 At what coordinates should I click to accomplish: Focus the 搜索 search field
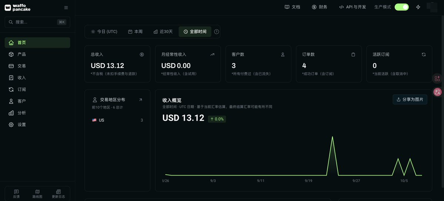[37, 22]
